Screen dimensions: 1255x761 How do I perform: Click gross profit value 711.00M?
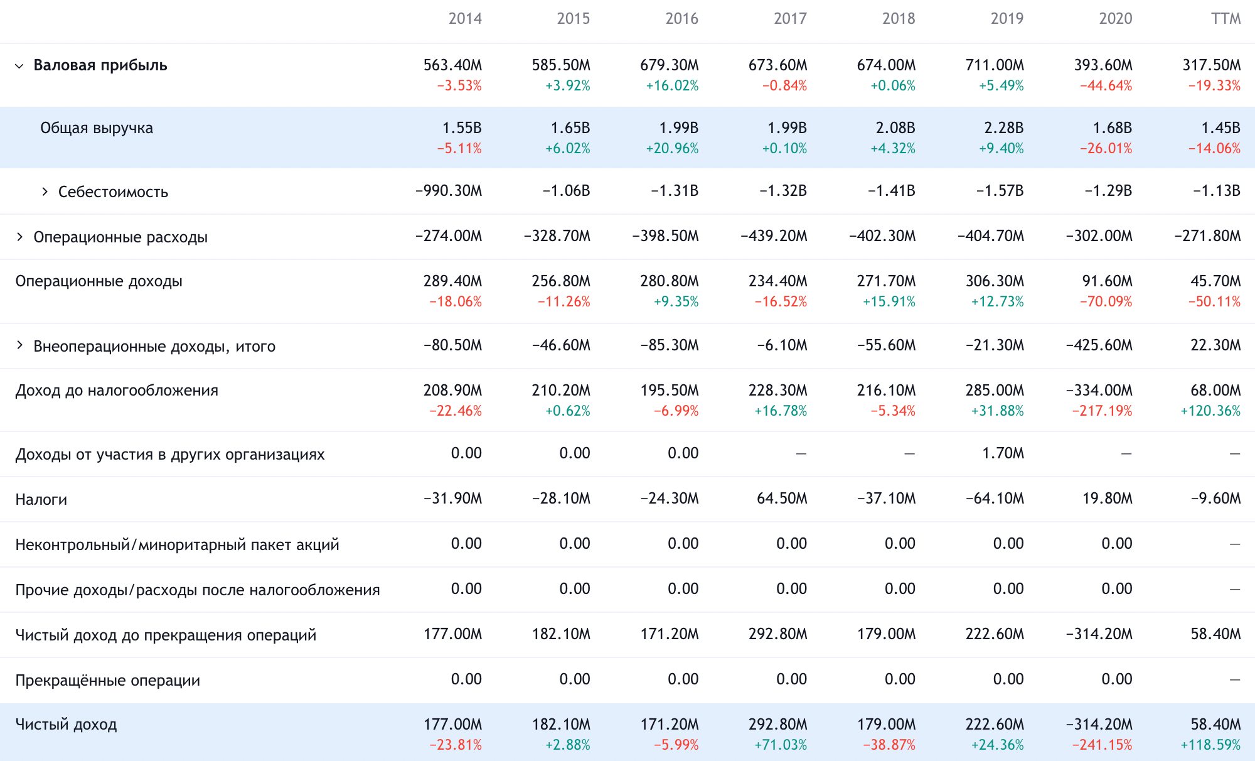tap(995, 65)
